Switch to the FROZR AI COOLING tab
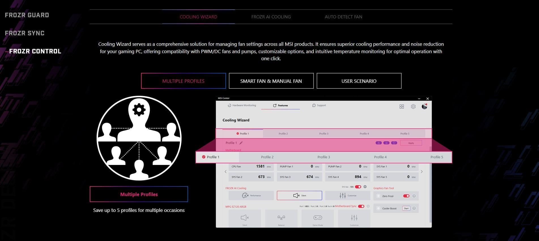Screen dimensions: 539x241 [x=271, y=17]
